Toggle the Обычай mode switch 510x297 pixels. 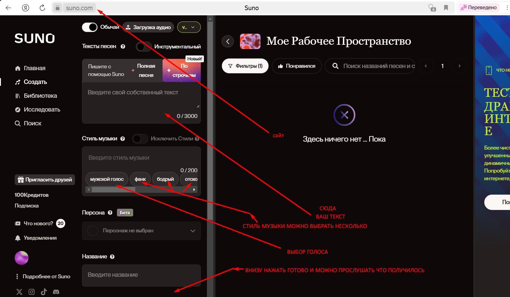(x=90, y=27)
